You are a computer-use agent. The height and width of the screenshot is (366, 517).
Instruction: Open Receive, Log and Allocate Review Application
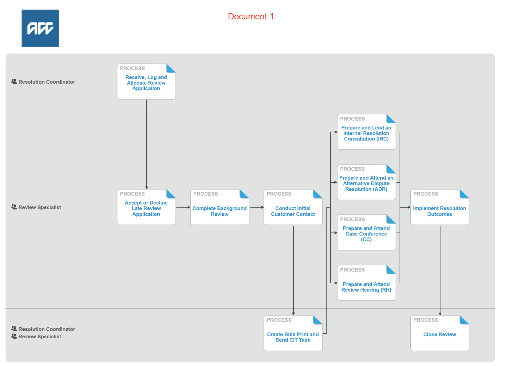146,83
